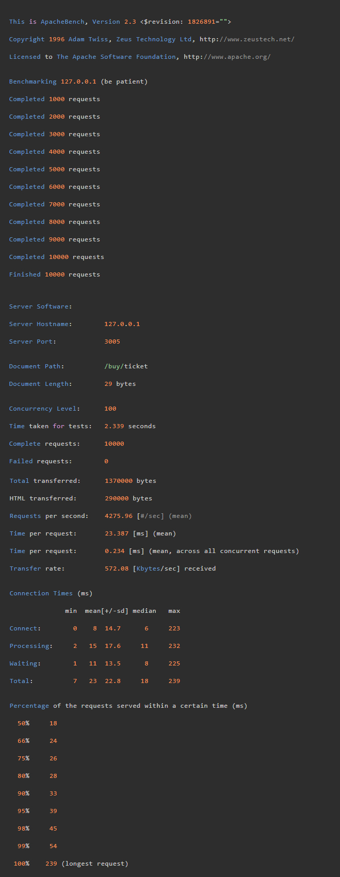Click the Benchmarking 127.0.0.1 line
This screenshot has width=340, height=877.
coord(78,82)
